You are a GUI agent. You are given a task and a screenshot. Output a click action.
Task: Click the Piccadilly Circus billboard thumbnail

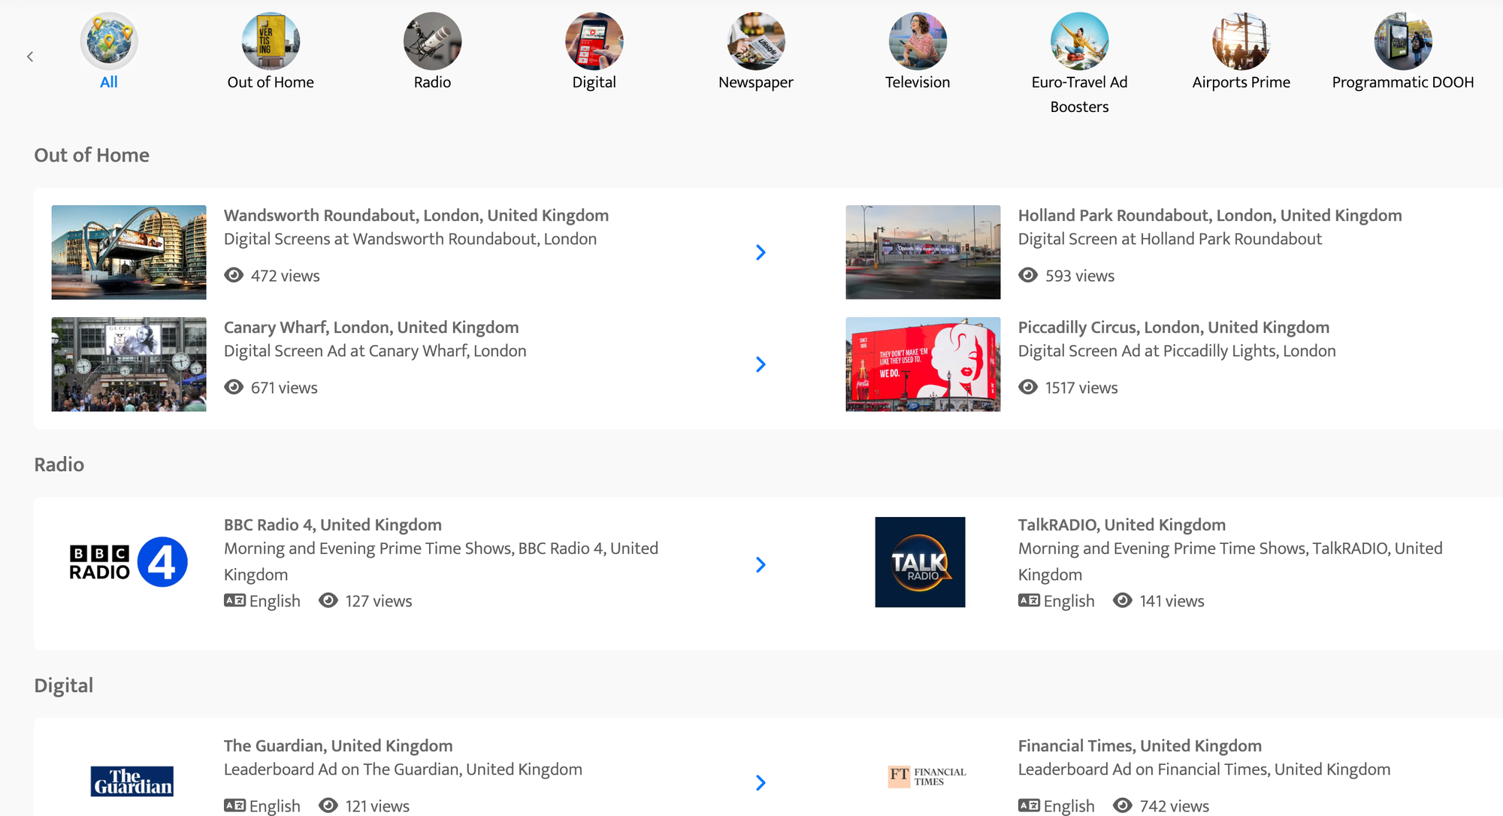[x=923, y=364]
